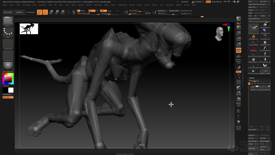Click the Zoom canvas icon
This screenshot has height=155, width=275.
(239, 33)
